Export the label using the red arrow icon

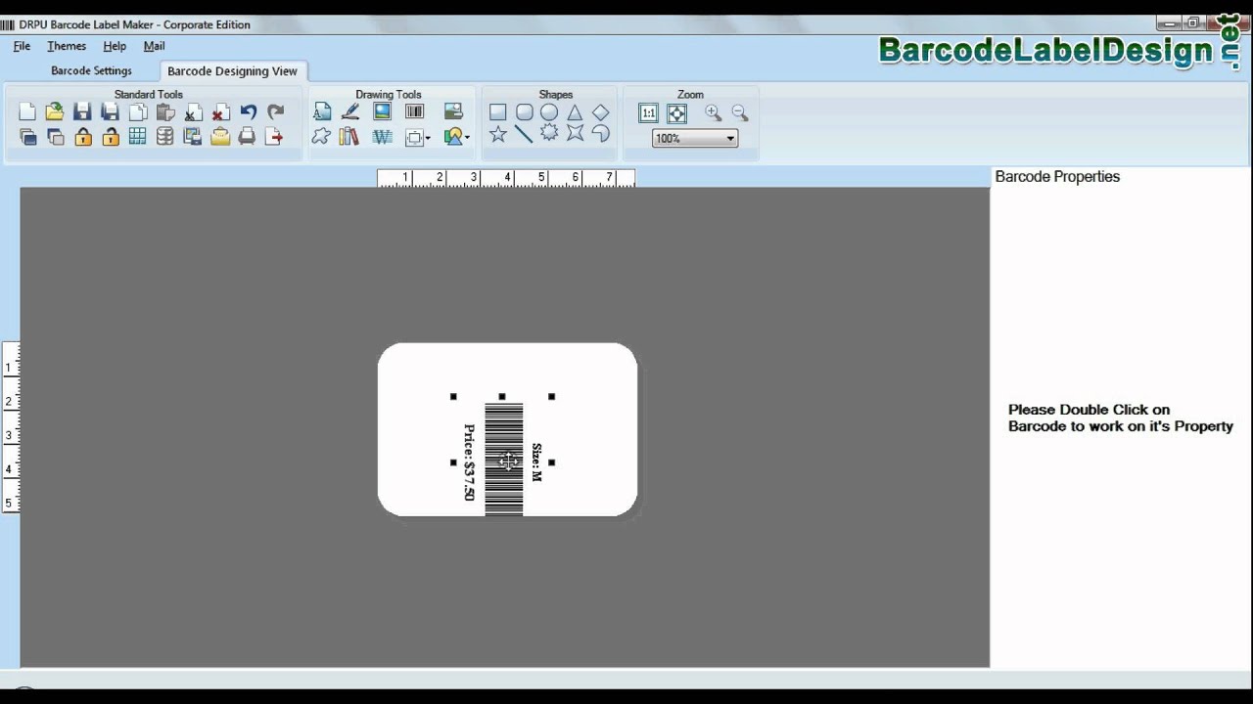275,137
